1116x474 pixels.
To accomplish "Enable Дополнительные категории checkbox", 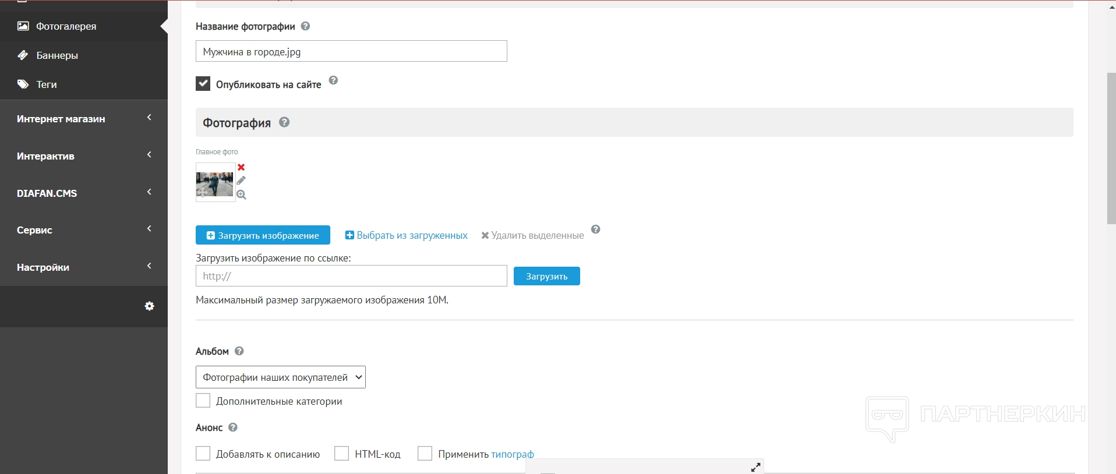I will (x=203, y=401).
